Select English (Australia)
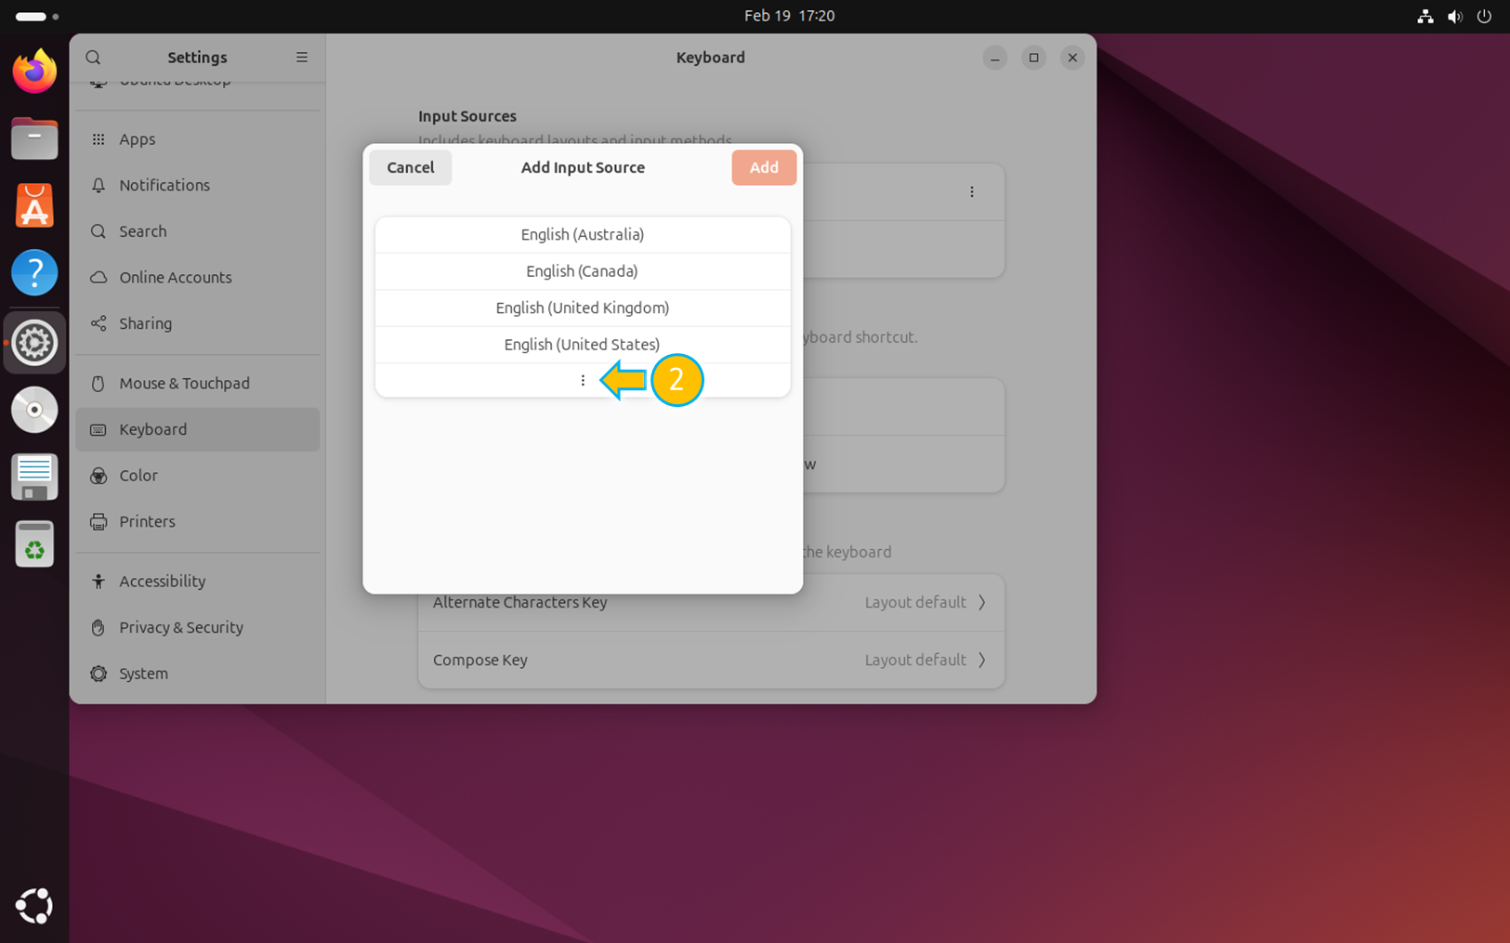Viewport: 1510px width, 943px height. (583, 235)
